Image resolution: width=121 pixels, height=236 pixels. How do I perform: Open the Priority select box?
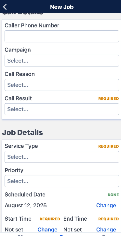[62, 181]
